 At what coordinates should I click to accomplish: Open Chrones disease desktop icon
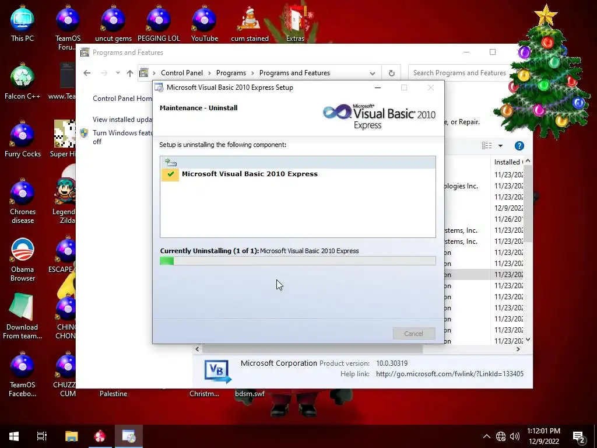coord(22,201)
